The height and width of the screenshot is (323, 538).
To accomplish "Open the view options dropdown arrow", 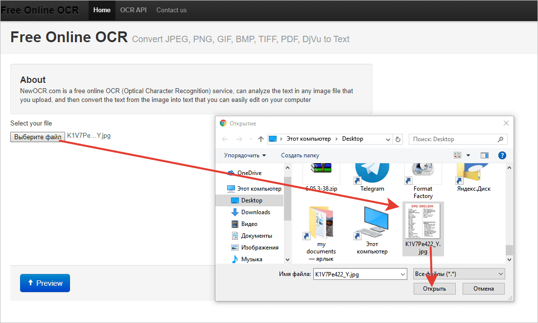I will click(468, 155).
